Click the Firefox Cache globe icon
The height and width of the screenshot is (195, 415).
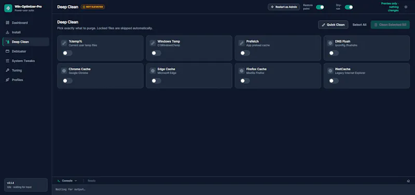(241, 71)
